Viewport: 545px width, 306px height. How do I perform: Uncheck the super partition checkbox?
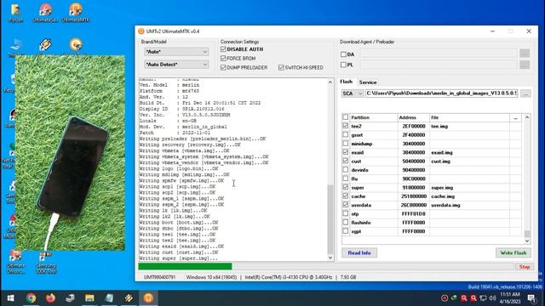pos(345,187)
